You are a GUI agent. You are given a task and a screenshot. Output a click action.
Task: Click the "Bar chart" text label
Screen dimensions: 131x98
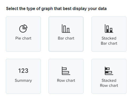tap(66, 38)
